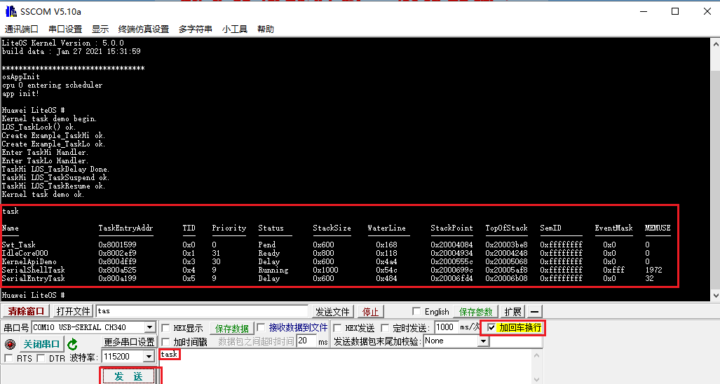
Task: Toggle the 加时间戳 checkbox
Action: (165, 342)
